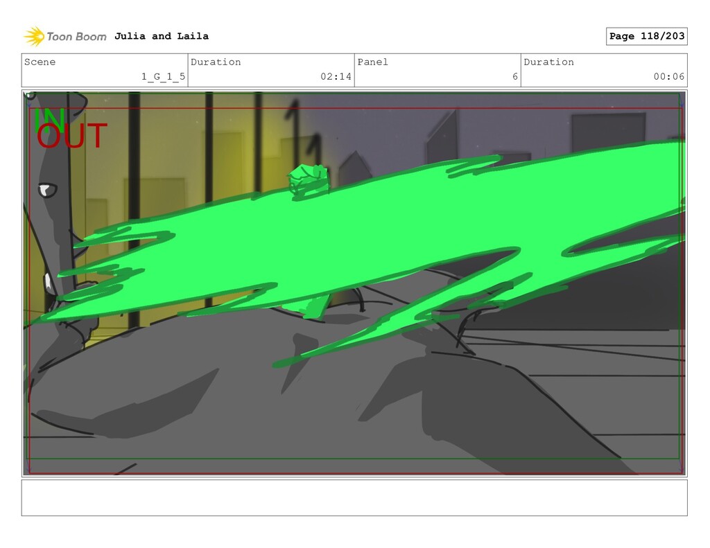Screen dimensions: 710x548
Task: Click the storyboard panel thumbnail image
Action: pyautogui.click(x=354, y=283)
